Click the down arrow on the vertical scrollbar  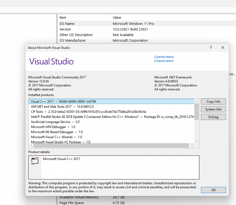(x=196, y=141)
